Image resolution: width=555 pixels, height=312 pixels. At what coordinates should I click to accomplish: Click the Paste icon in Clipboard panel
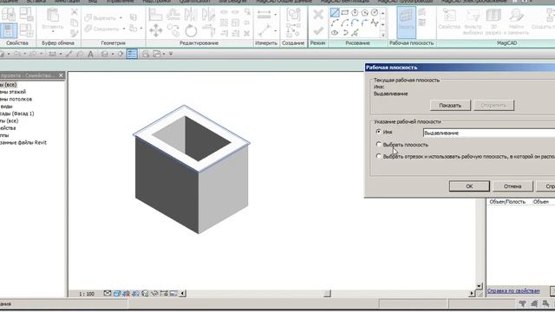pos(52,16)
